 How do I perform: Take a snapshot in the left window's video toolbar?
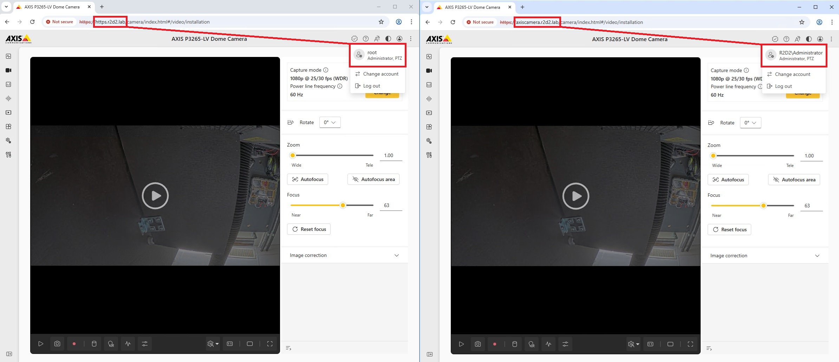coord(57,344)
